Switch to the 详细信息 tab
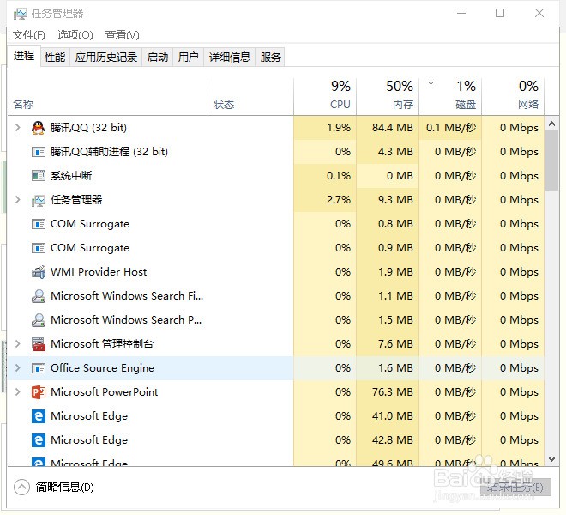 point(230,58)
